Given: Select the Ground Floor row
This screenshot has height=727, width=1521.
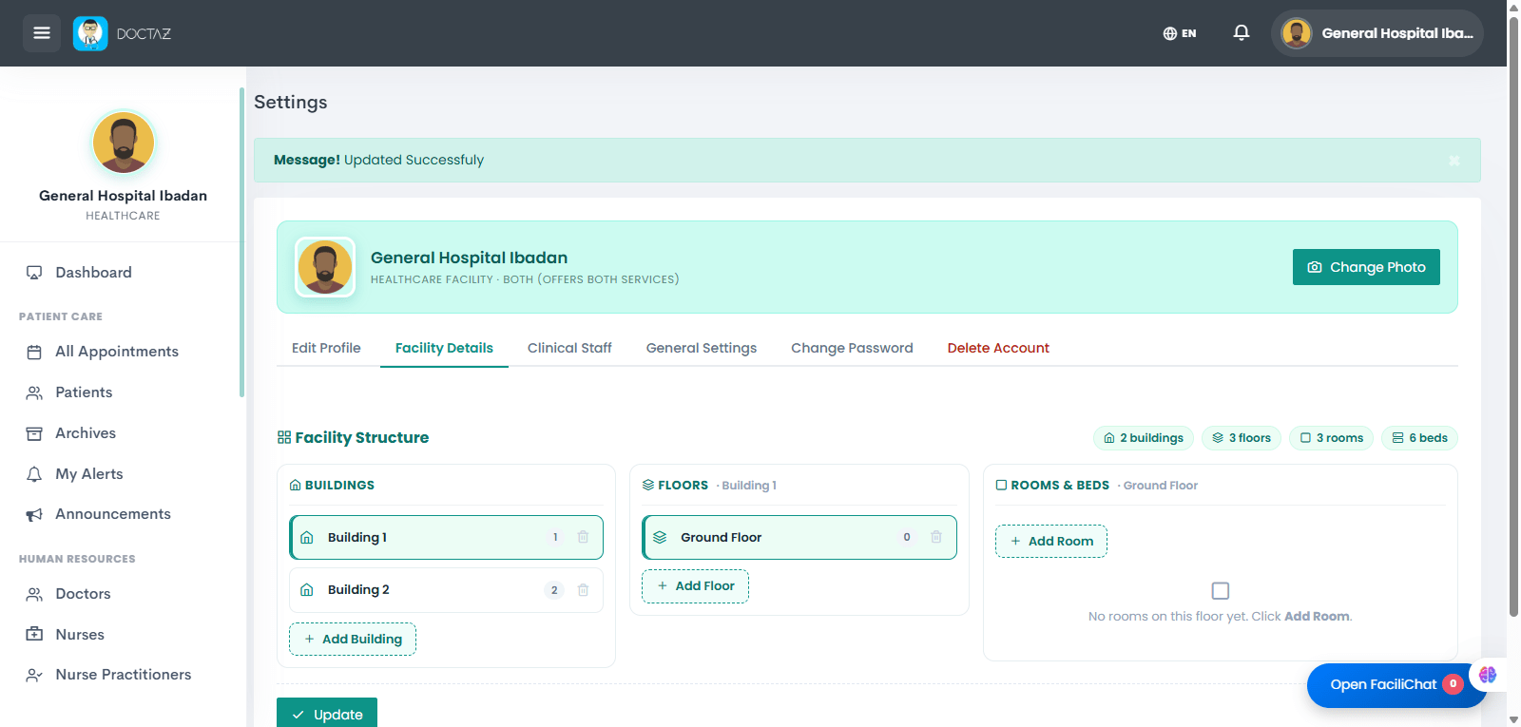Looking at the screenshot, I should pyautogui.click(x=799, y=538).
